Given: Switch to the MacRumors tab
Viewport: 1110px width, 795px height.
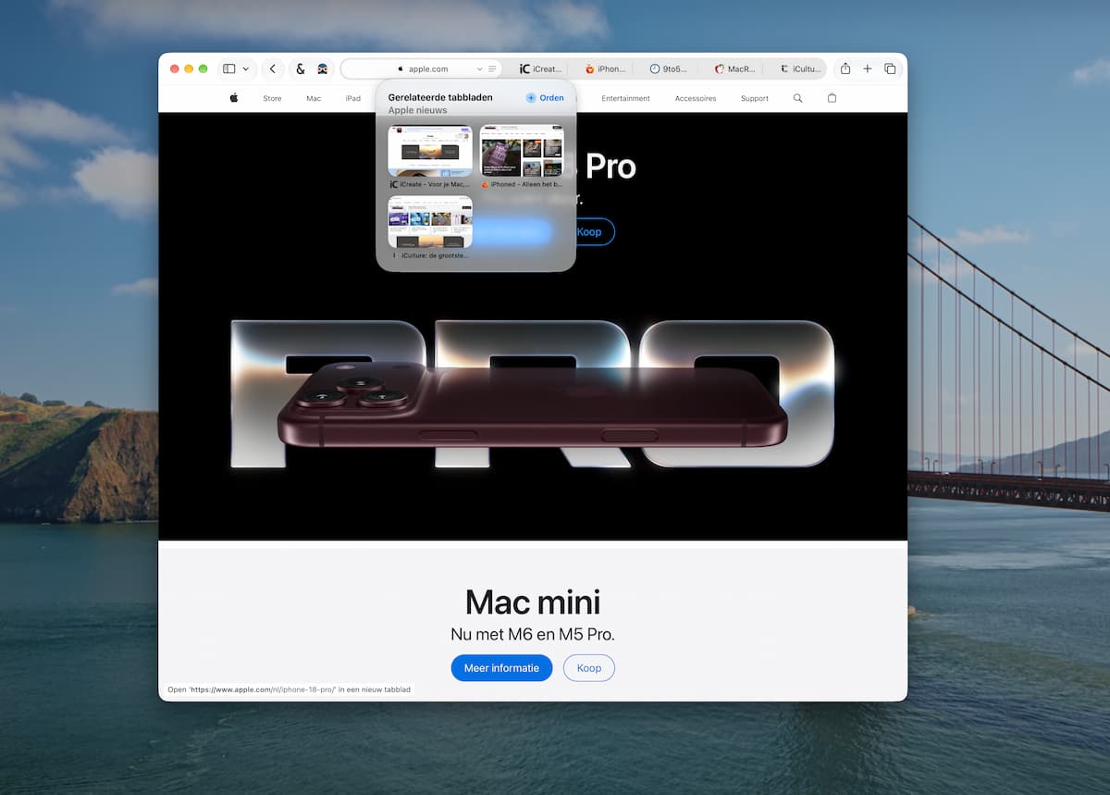Looking at the screenshot, I should [734, 68].
